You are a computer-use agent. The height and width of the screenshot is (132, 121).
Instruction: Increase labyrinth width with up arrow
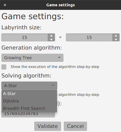pyautogui.click(x=51, y=36)
